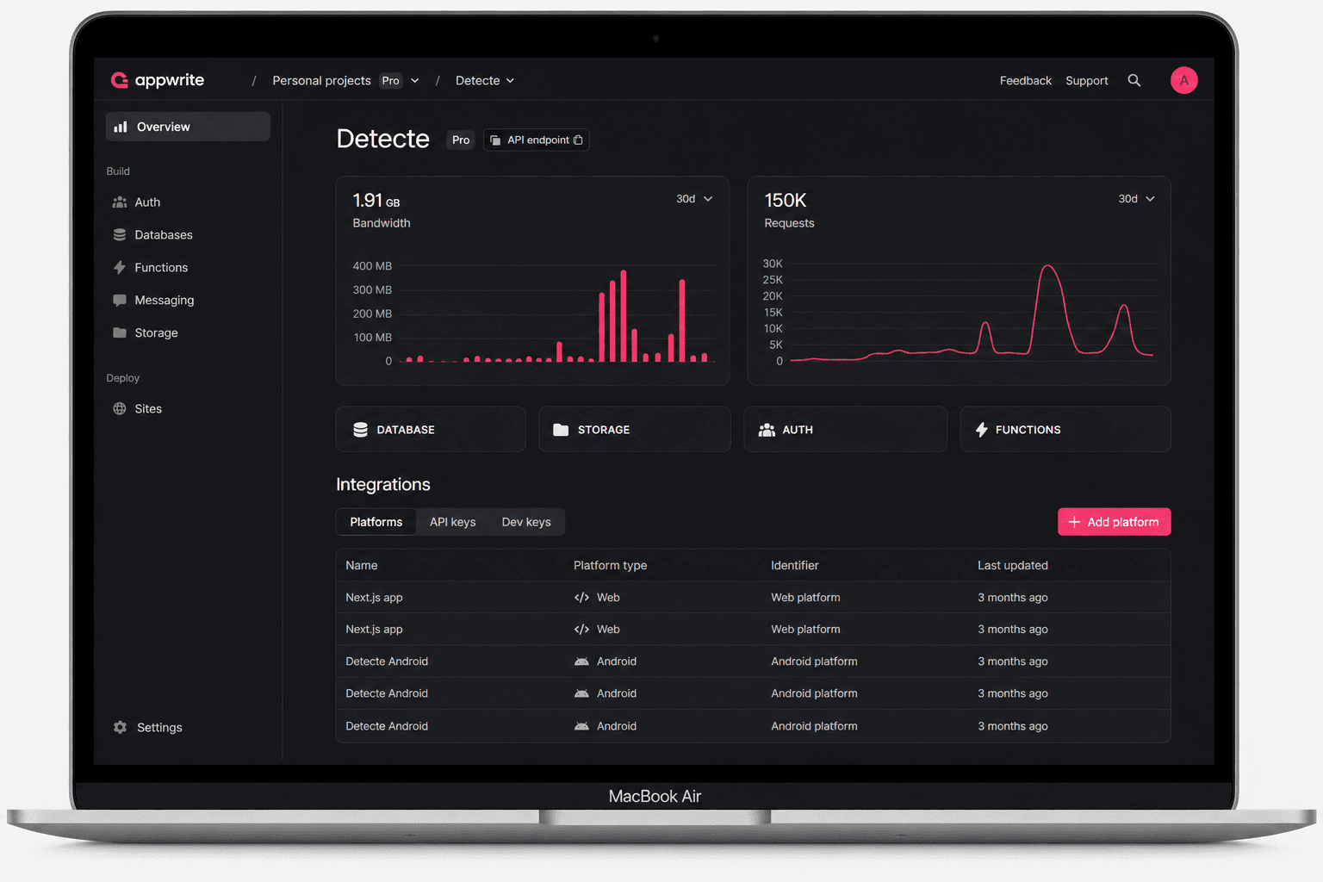Select the second Next.js app row name
This screenshot has height=882, width=1323.
pos(374,630)
